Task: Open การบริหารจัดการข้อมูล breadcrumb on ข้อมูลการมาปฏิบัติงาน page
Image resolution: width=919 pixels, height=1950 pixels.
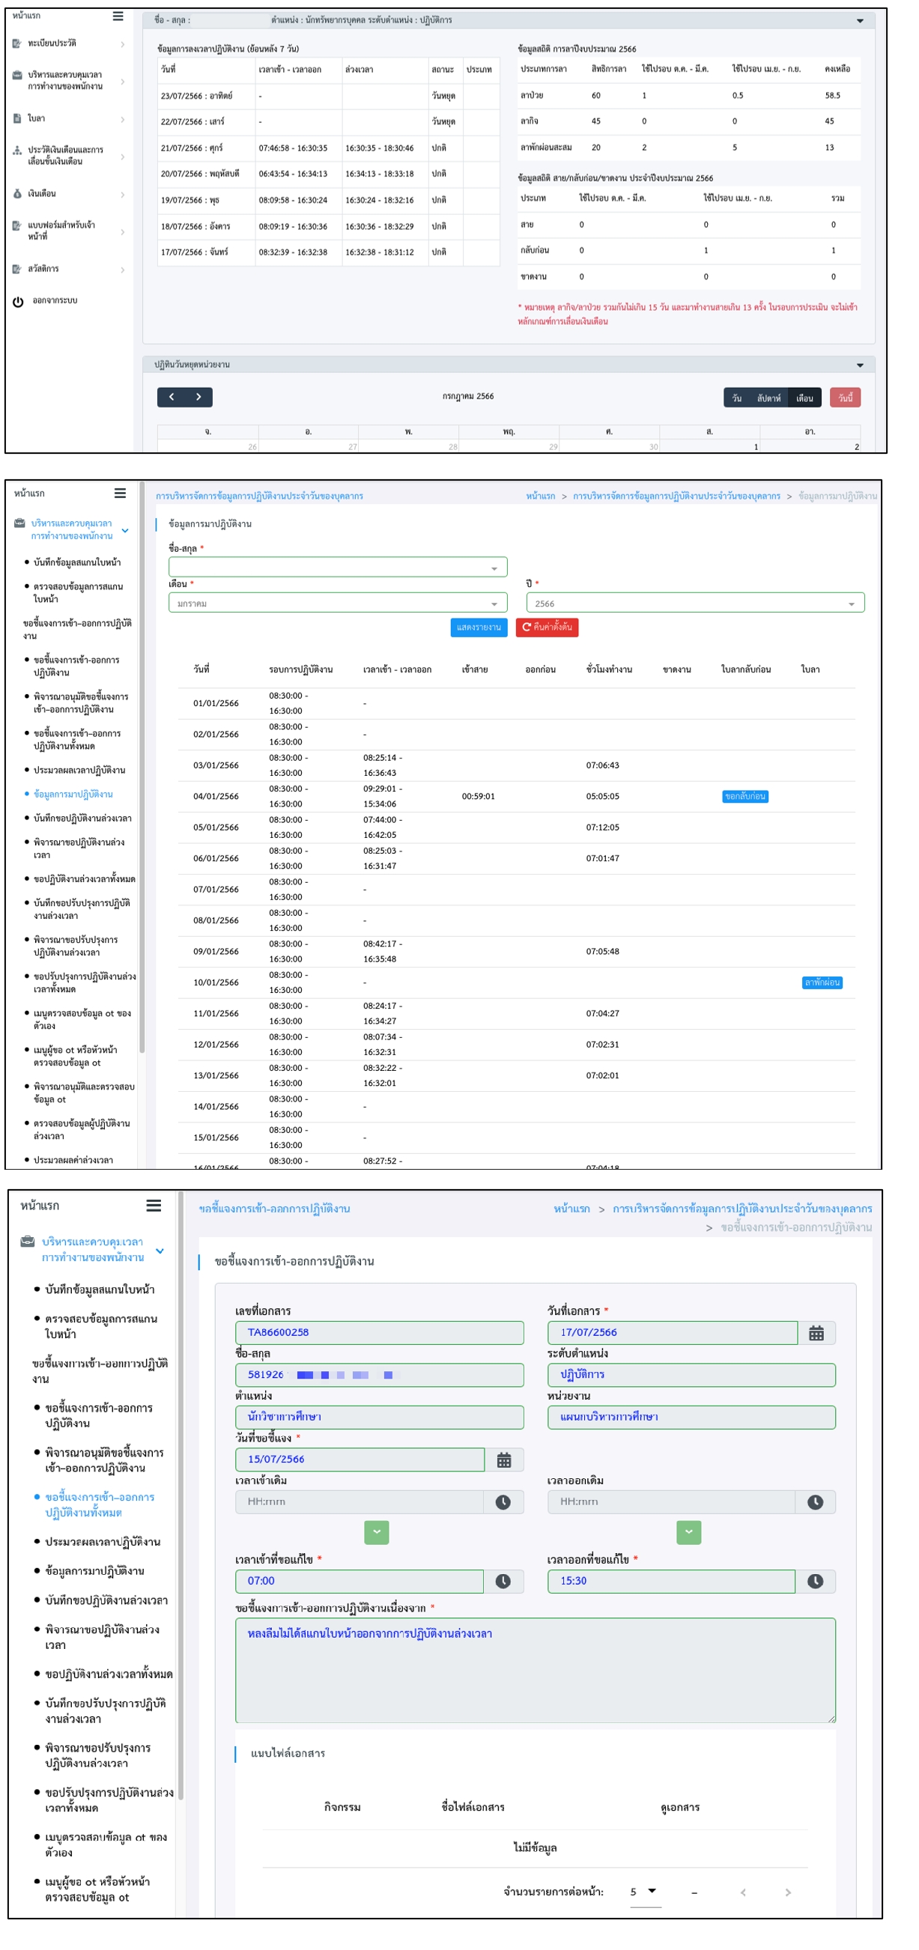Action: (x=677, y=496)
